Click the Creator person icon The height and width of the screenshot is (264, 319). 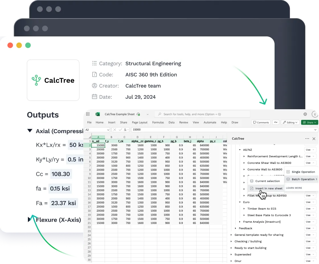94,86
